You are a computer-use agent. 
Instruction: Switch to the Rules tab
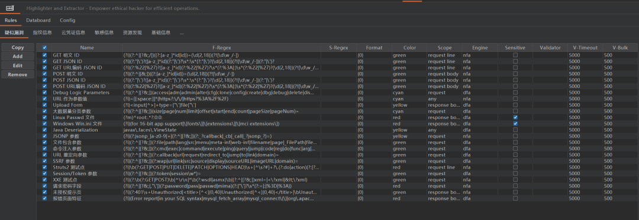click(x=11, y=20)
